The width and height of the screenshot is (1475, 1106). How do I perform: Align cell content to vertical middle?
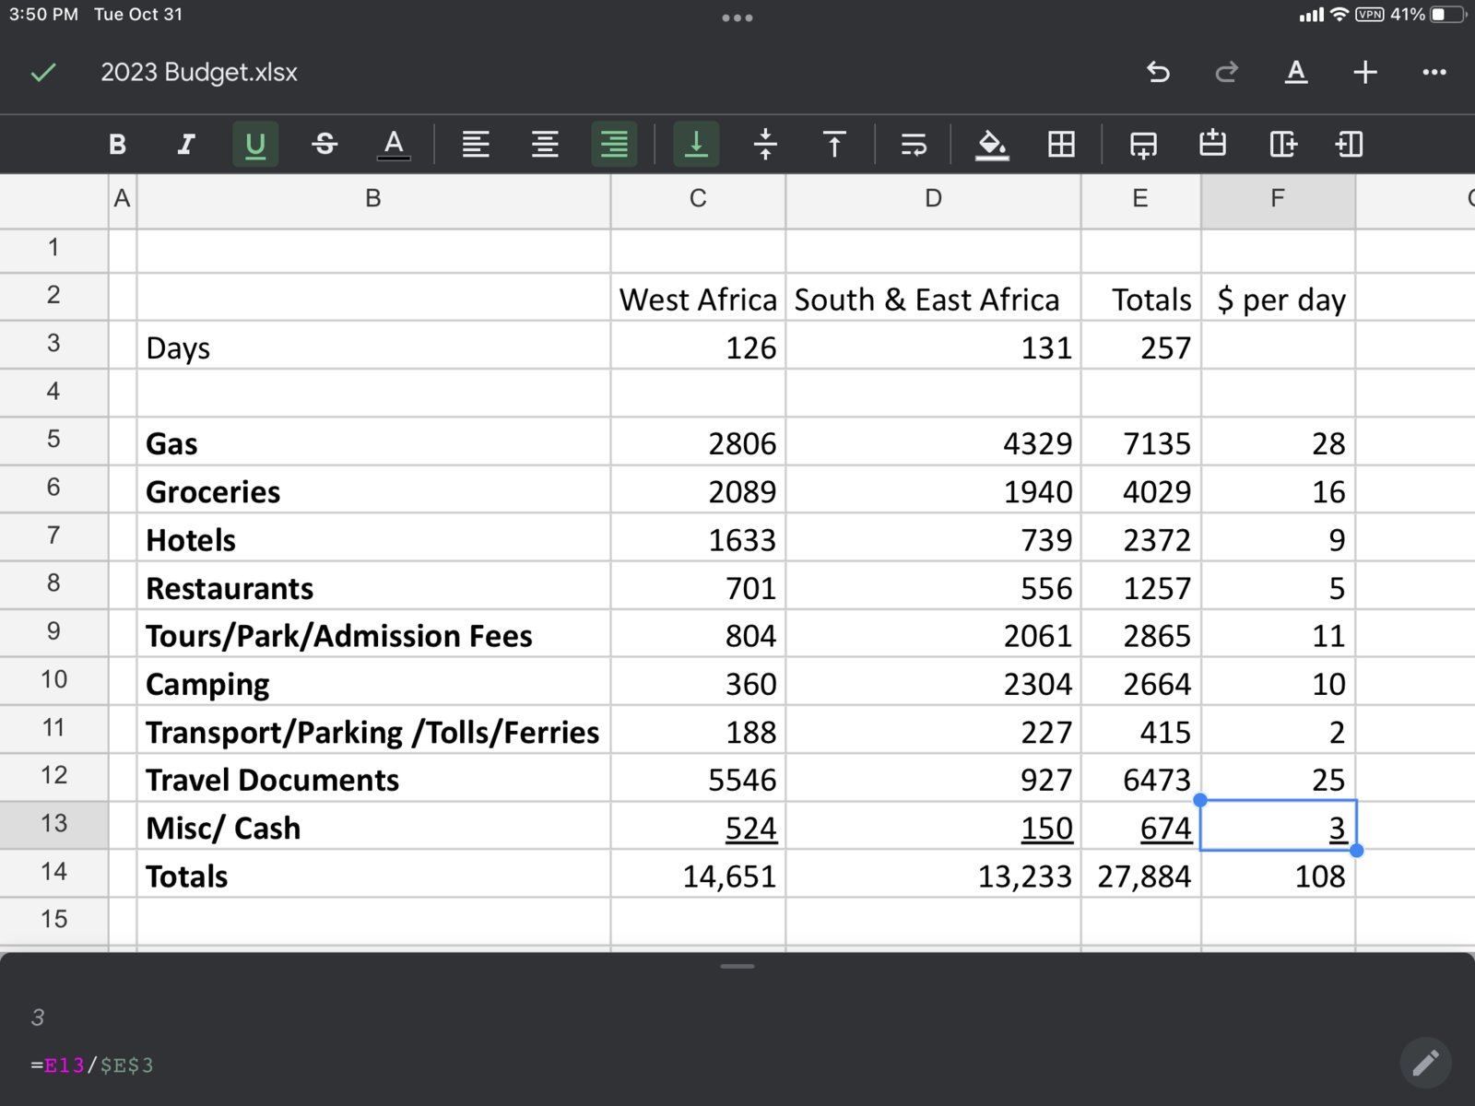(x=765, y=144)
